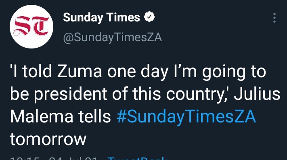Click the word 'Zuma' in the tweet
The width and height of the screenshot is (287, 160).
(x=80, y=71)
